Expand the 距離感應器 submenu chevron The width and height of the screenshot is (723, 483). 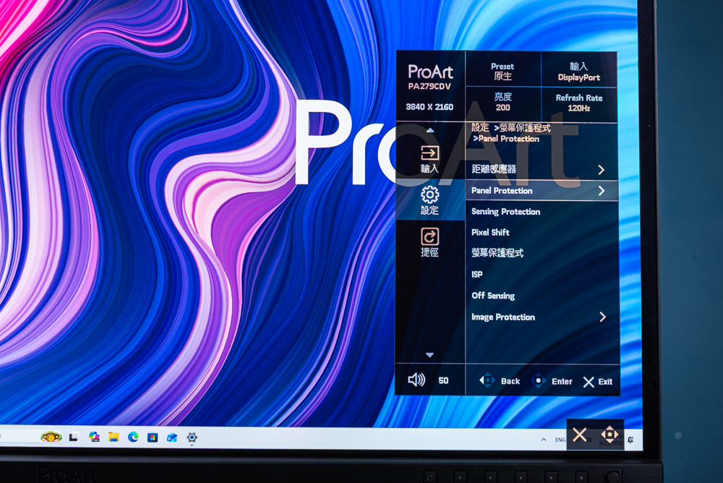point(602,170)
